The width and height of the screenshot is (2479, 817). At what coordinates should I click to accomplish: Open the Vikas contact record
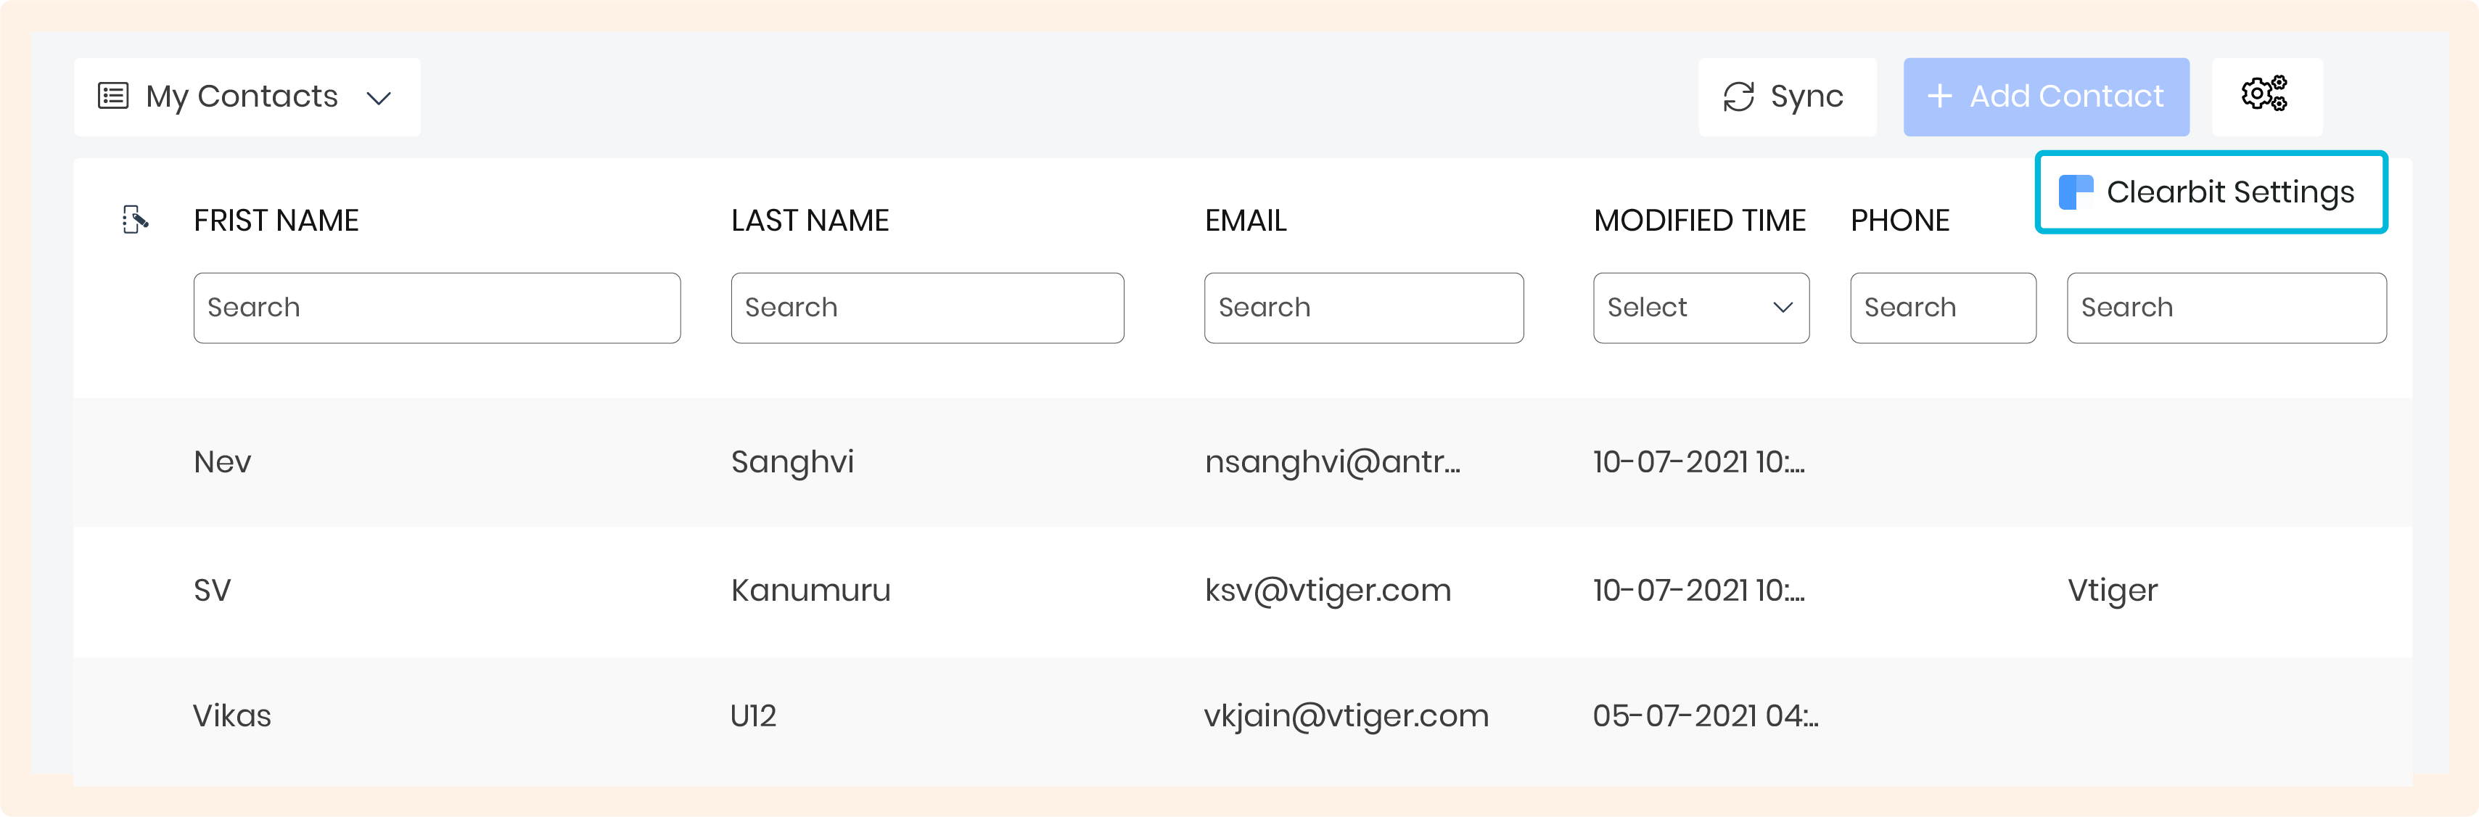click(232, 716)
